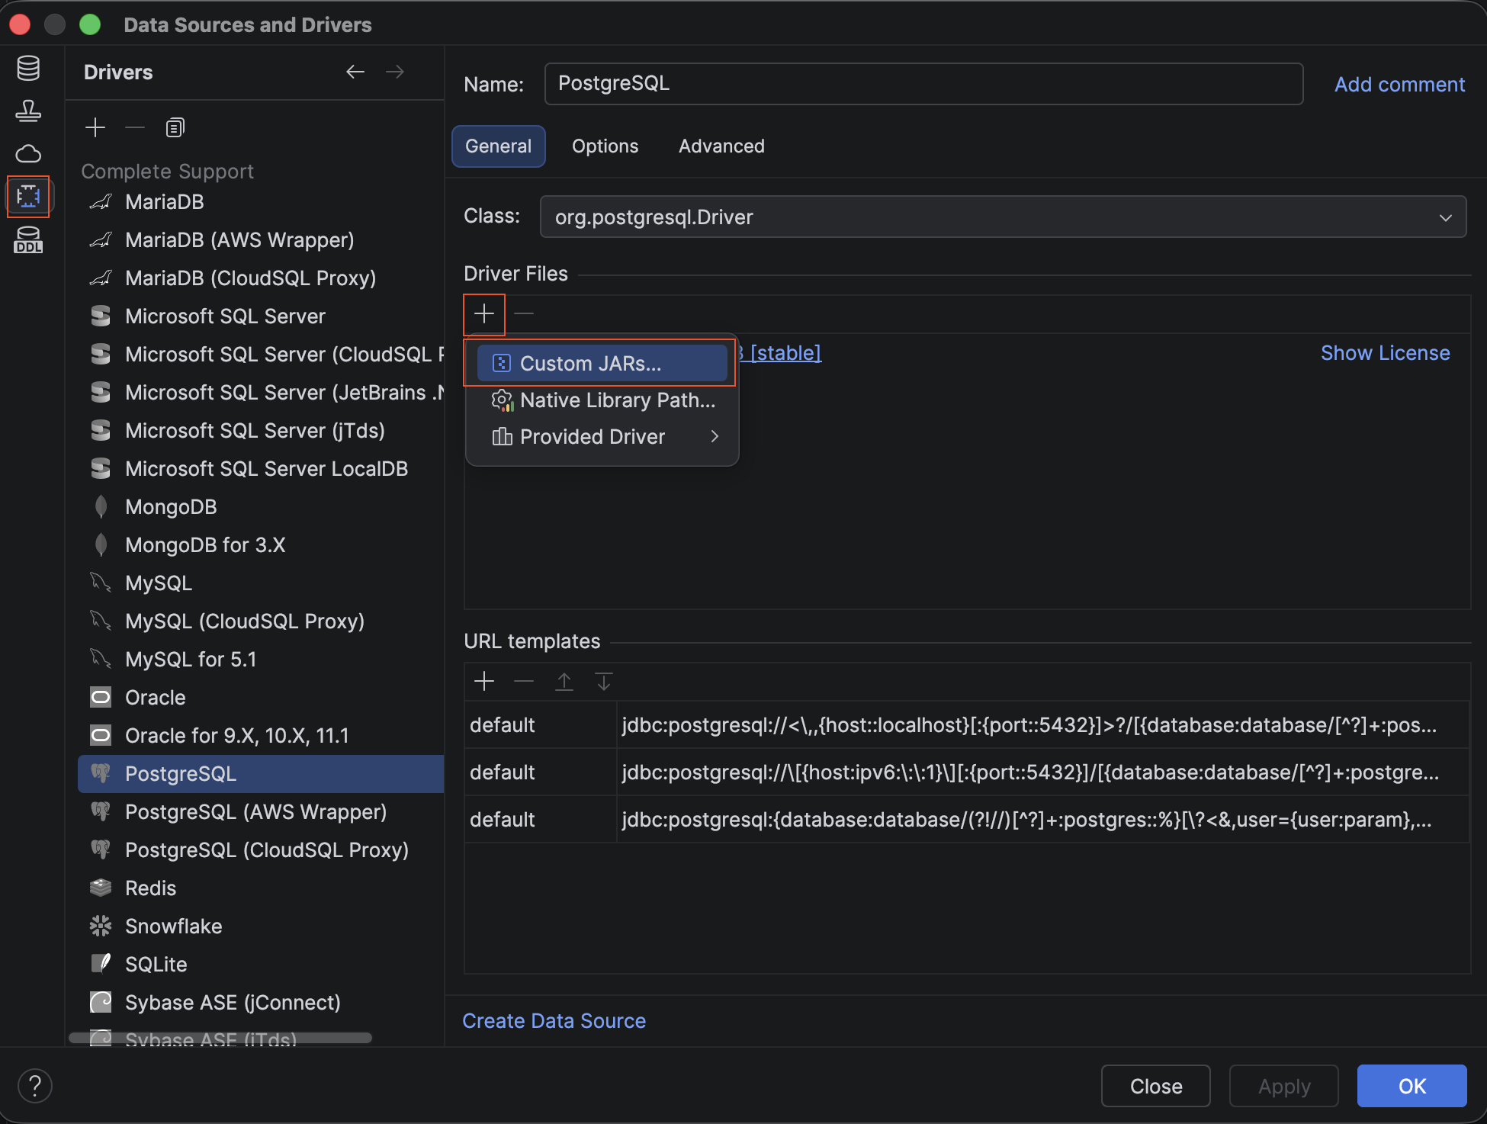Select Microsoft SQL Server LocalDB driver
The image size is (1487, 1124).
point(261,468)
